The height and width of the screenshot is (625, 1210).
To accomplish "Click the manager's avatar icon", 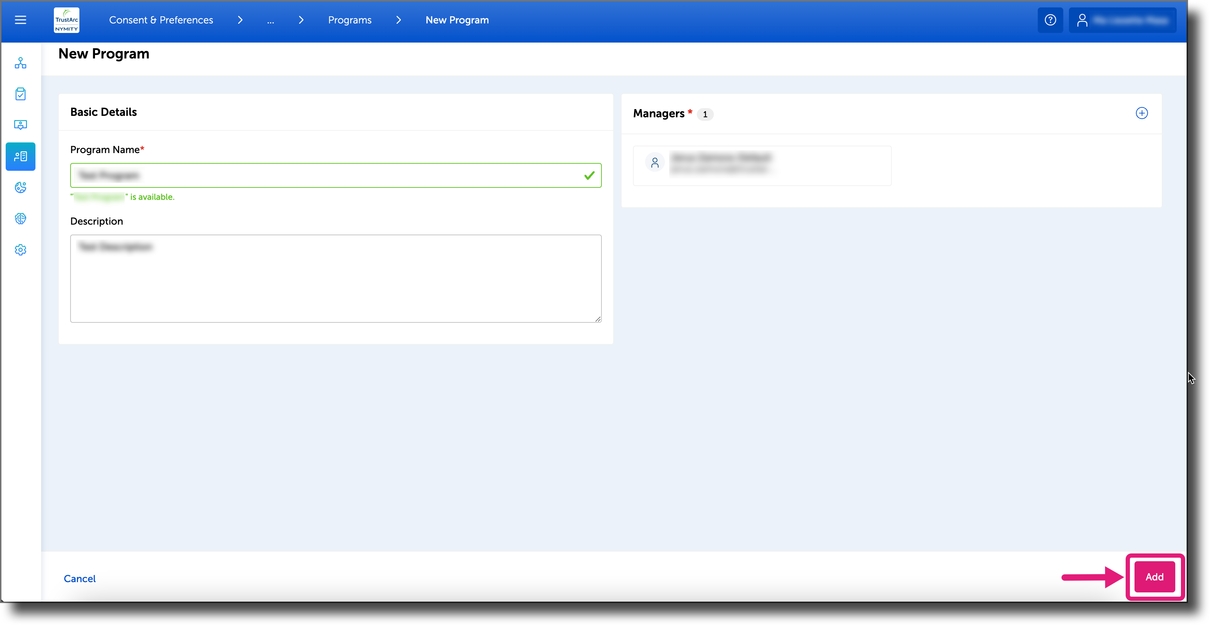I will [655, 163].
